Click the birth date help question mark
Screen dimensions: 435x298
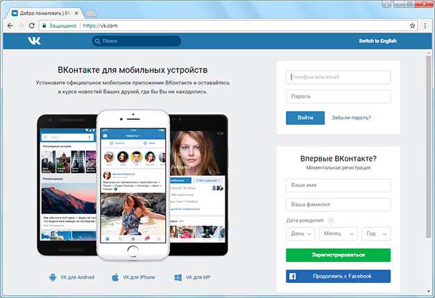pos(331,220)
